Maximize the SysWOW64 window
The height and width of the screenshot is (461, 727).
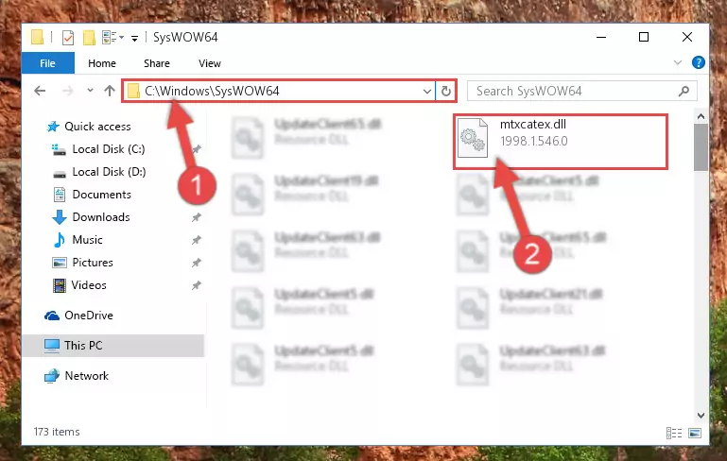(644, 37)
